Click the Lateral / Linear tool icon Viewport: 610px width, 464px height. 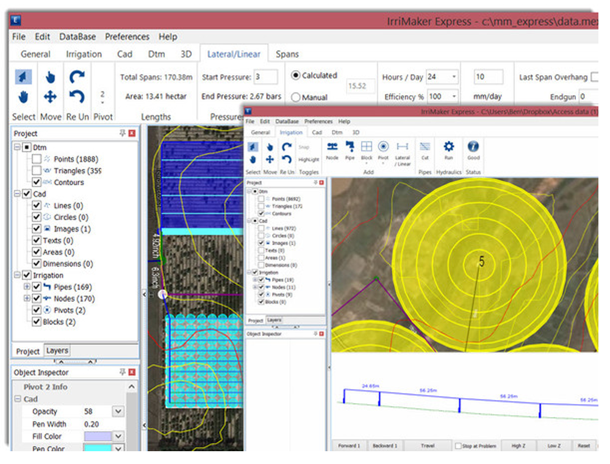[402, 147]
